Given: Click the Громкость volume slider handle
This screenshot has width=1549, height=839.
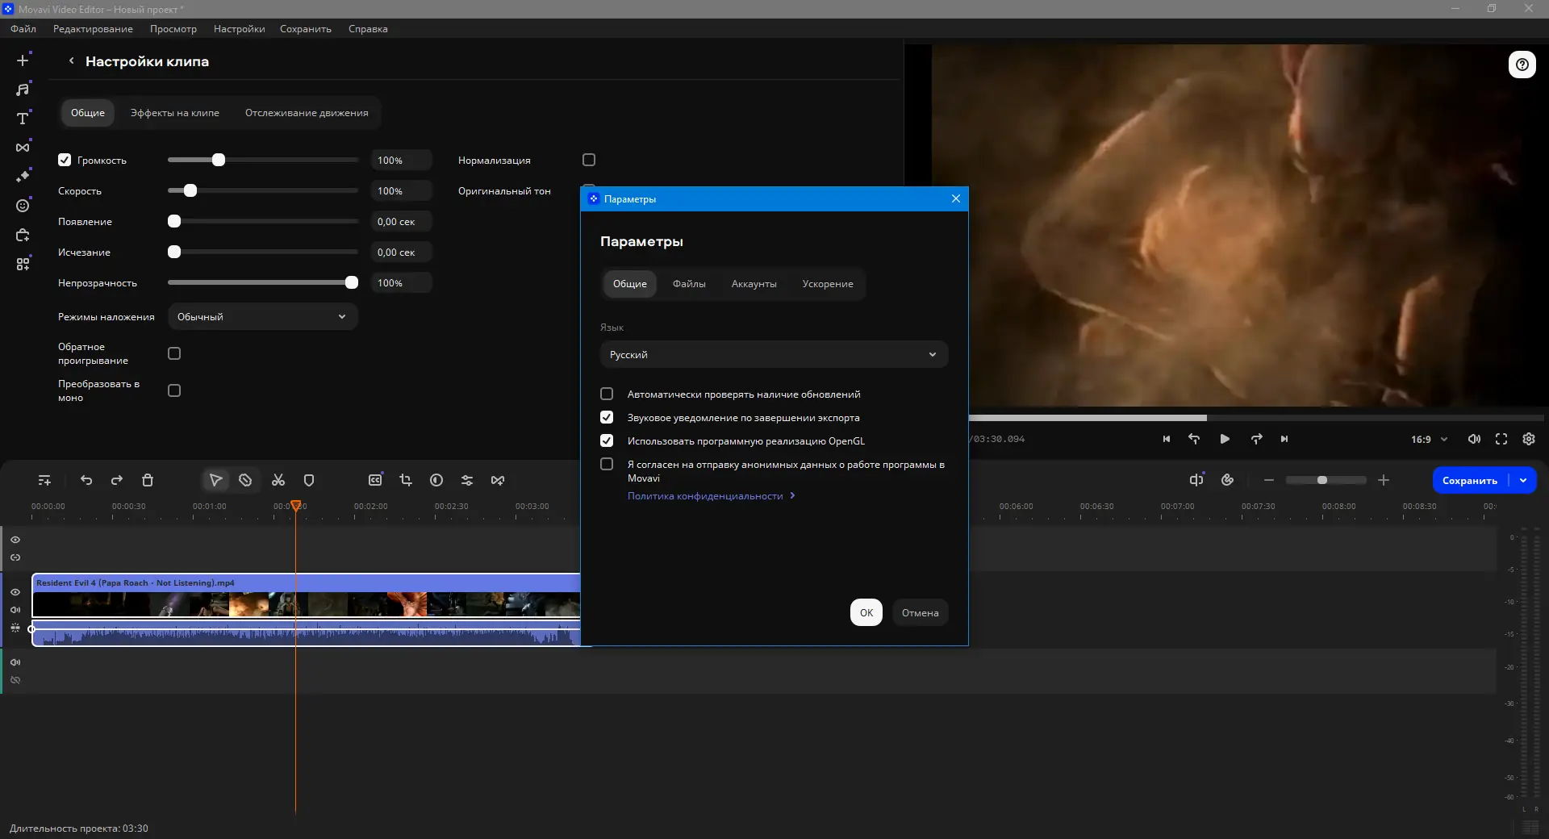Looking at the screenshot, I should tap(219, 161).
